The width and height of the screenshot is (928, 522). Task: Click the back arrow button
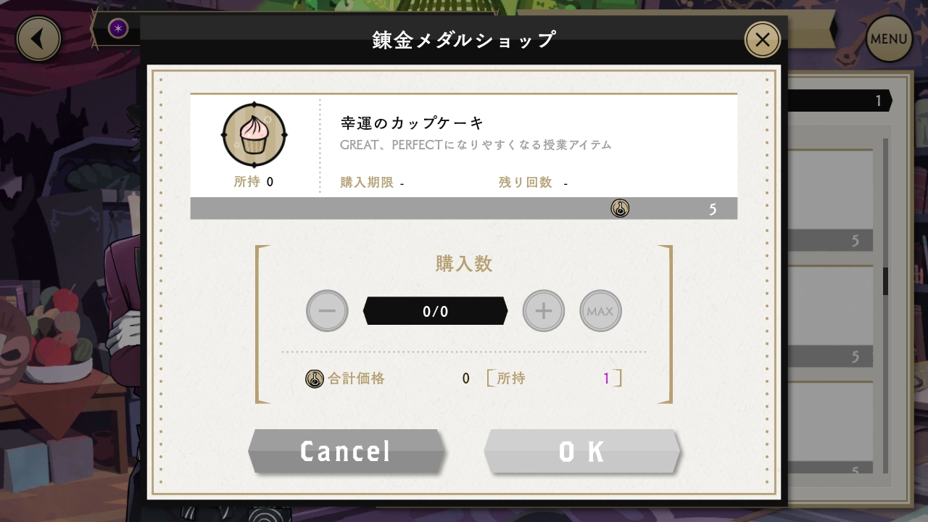(38, 38)
